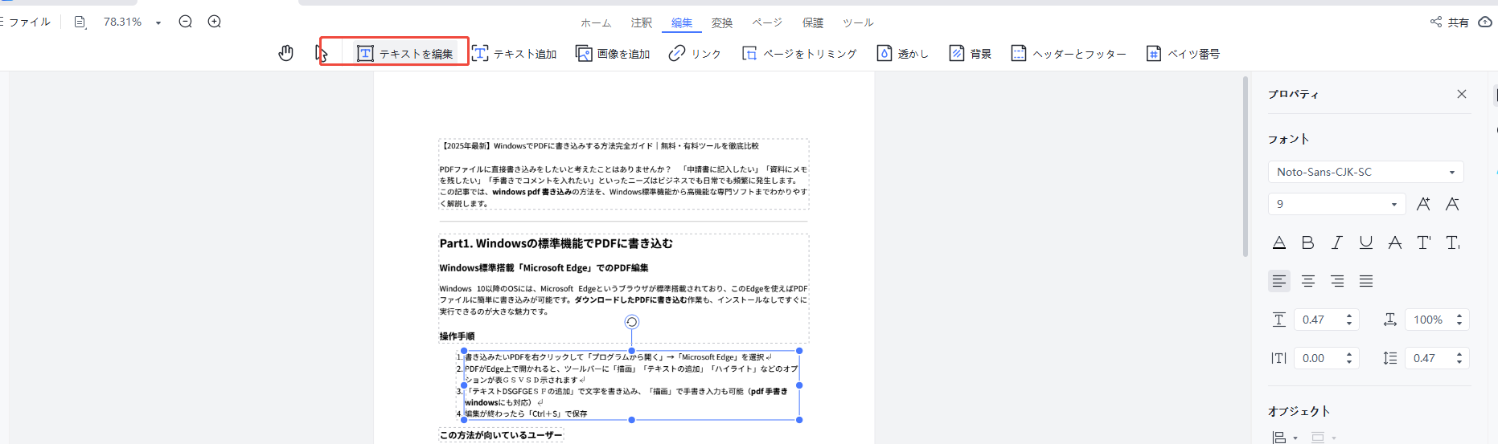Switch to the 編集 tab

click(x=682, y=22)
